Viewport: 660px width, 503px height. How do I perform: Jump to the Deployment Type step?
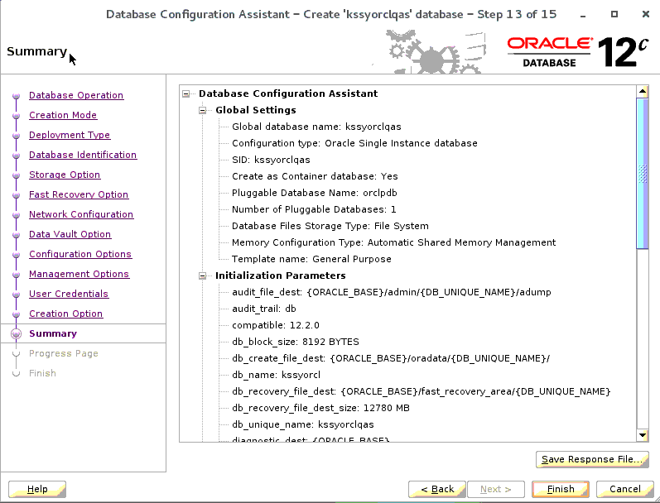(x=69, y=135)
